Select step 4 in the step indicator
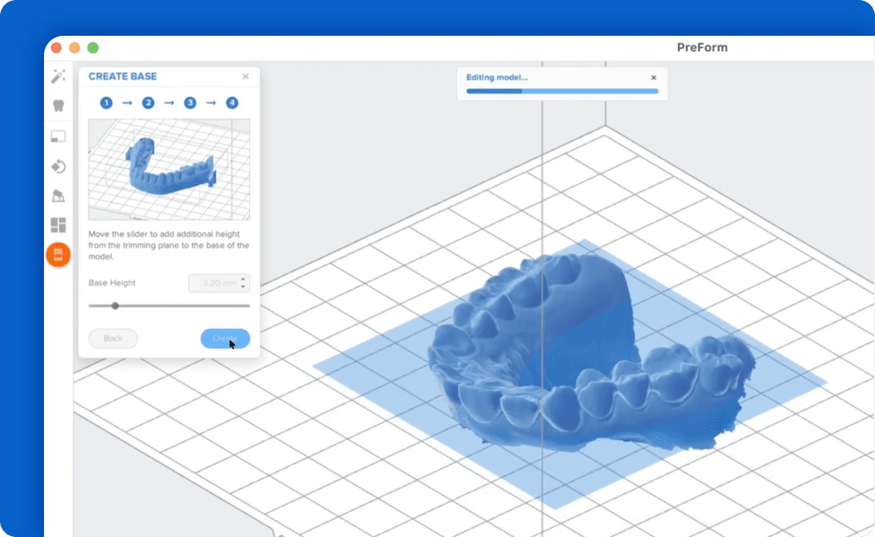Image resolution: width=875 pixels, height=537 pixels. pyautogui.click(x=232, y=103)
